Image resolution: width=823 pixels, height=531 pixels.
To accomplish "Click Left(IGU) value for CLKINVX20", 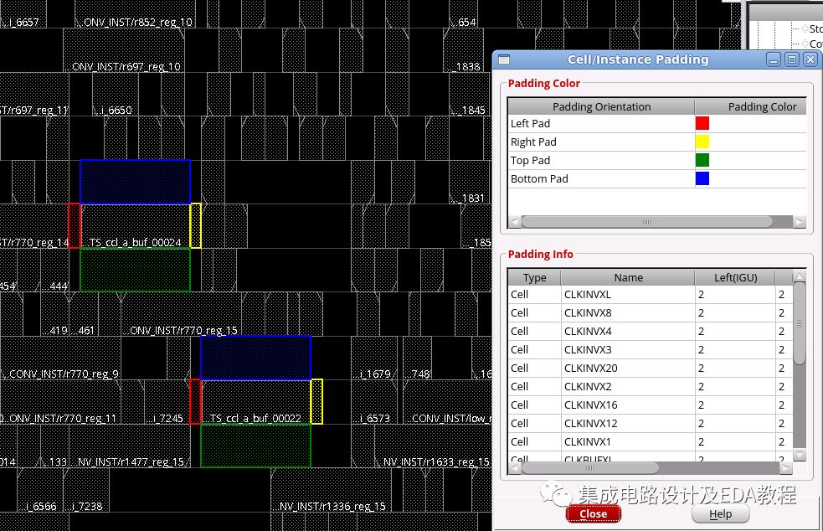I will tap(735, 368).
